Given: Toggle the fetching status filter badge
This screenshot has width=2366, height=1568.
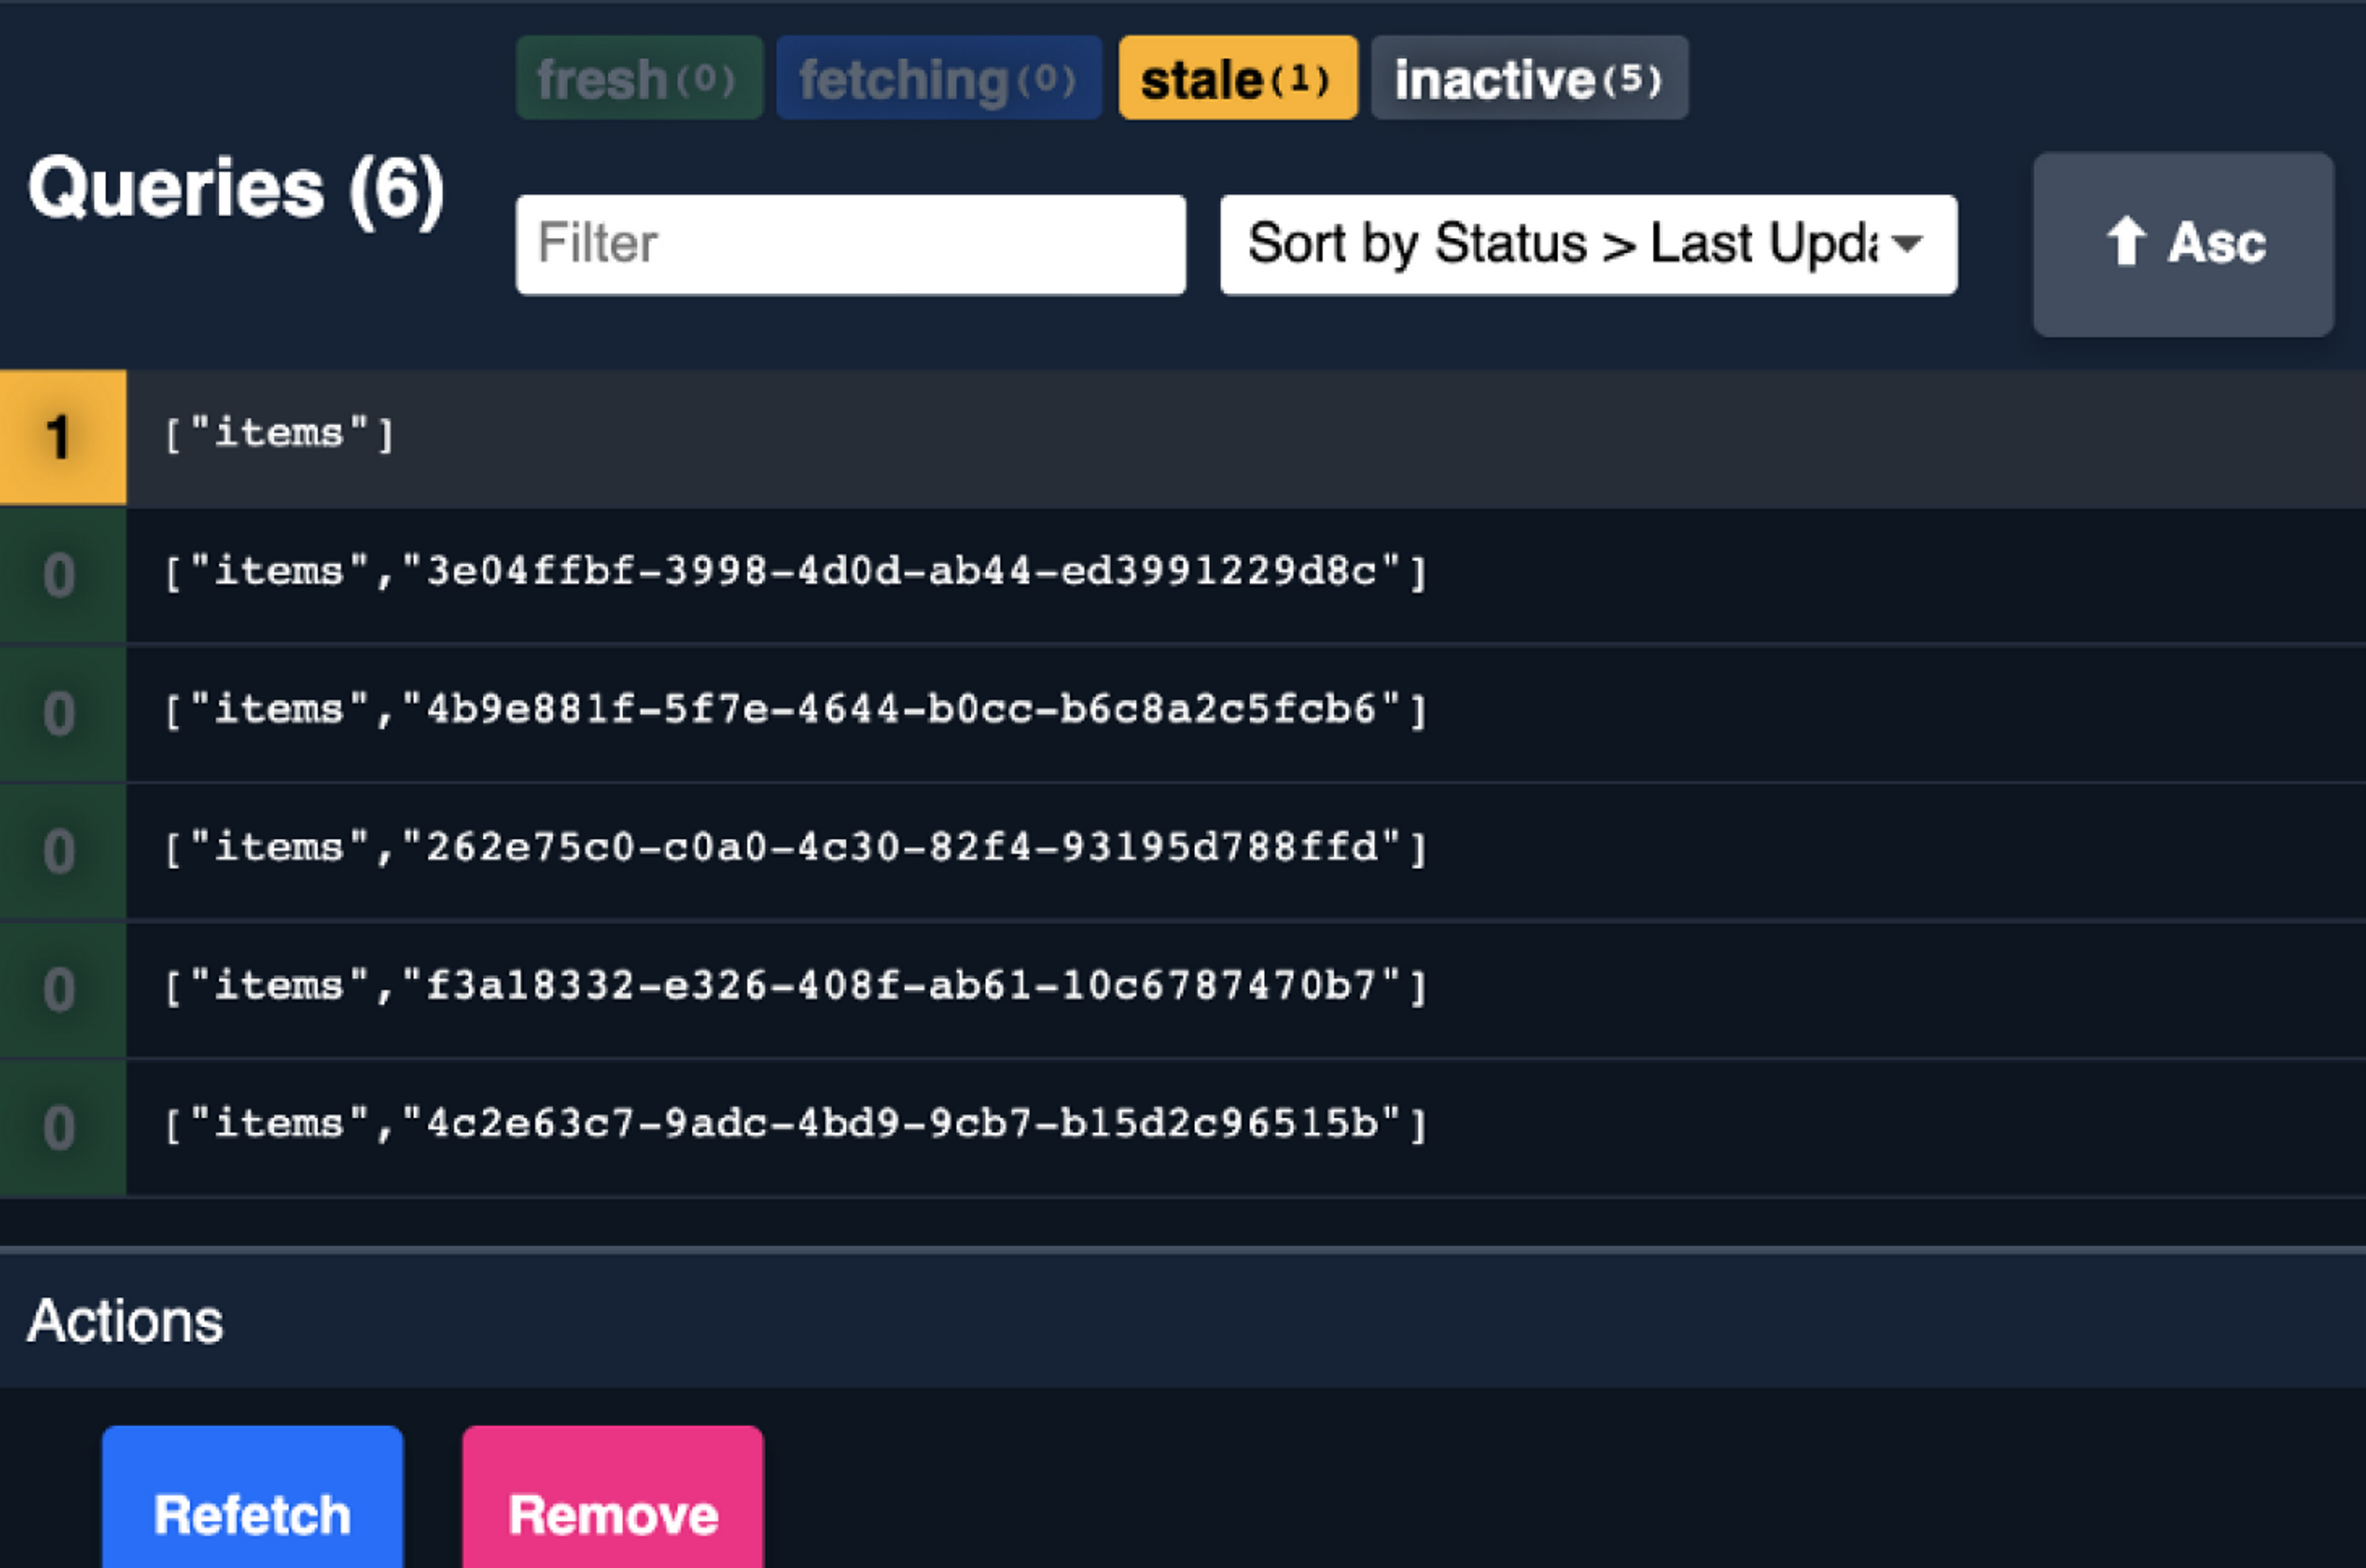Looking at the screenshot, I should pos(938,78).
